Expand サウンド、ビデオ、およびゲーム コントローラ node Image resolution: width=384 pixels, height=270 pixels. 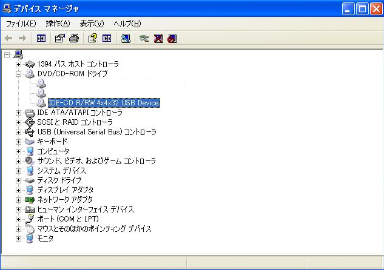[x=18, y=161]
